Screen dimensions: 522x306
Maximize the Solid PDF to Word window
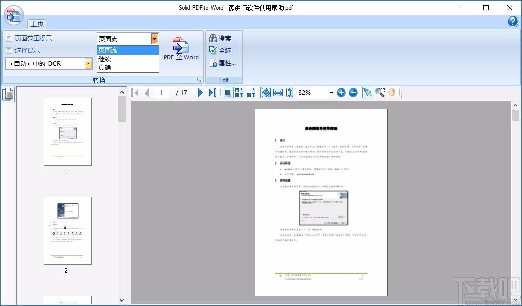(486, 8)
